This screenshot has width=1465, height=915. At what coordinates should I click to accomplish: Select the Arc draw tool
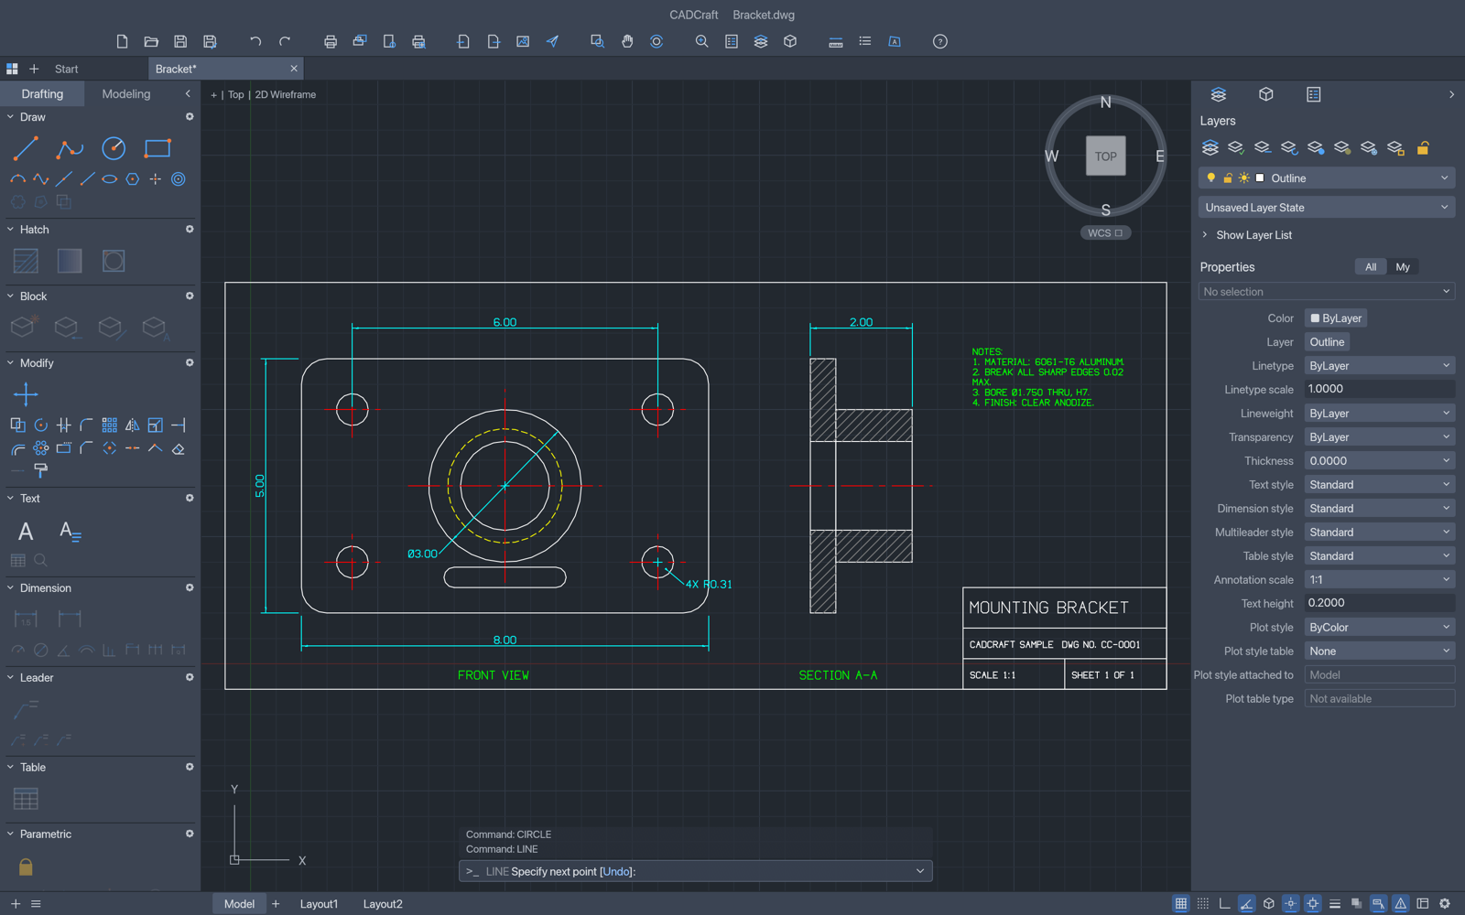(x=17, y=179)
